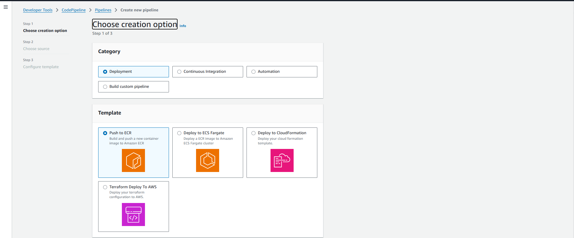Navigate to CodePipeline breadcrumb link
574x238 pixels.
pyautogui.click(x=74, y=10)
